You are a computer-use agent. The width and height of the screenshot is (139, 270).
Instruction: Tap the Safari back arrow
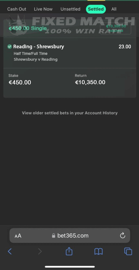(10, 252)
